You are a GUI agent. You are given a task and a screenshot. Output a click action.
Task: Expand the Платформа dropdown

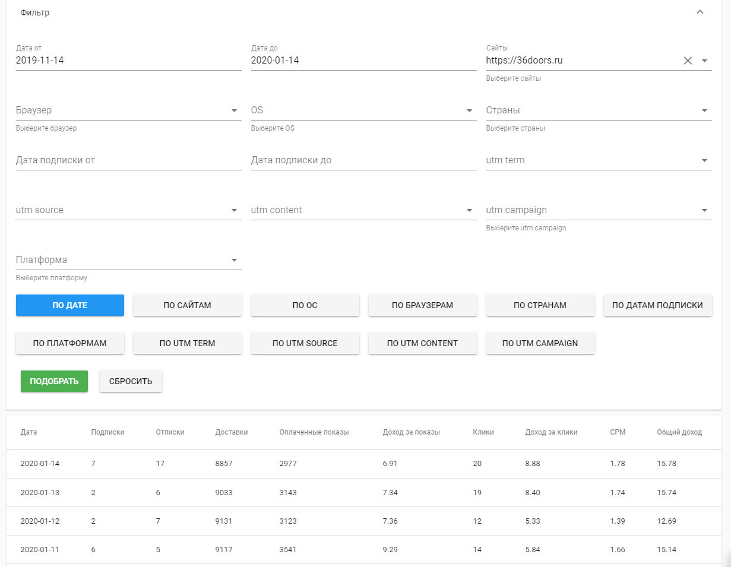point(234,260)
